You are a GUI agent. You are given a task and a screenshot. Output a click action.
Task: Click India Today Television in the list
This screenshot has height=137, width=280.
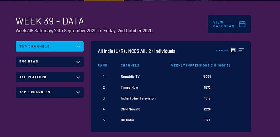click(138, 98)
